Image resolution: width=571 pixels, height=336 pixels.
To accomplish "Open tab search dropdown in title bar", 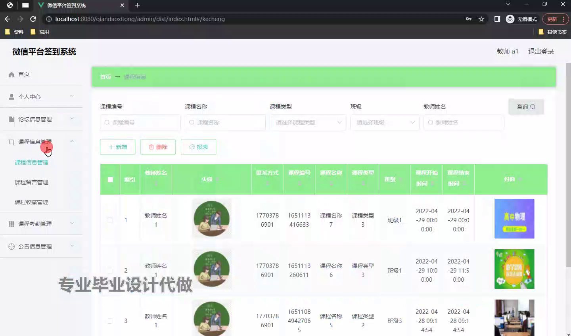I will pyautogui.click(x=508, y=4).
